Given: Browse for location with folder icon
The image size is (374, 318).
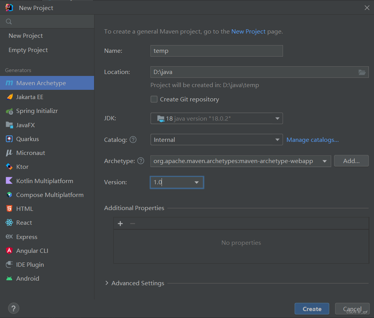Looking at the screenshot, I should (x=362, y=72).
